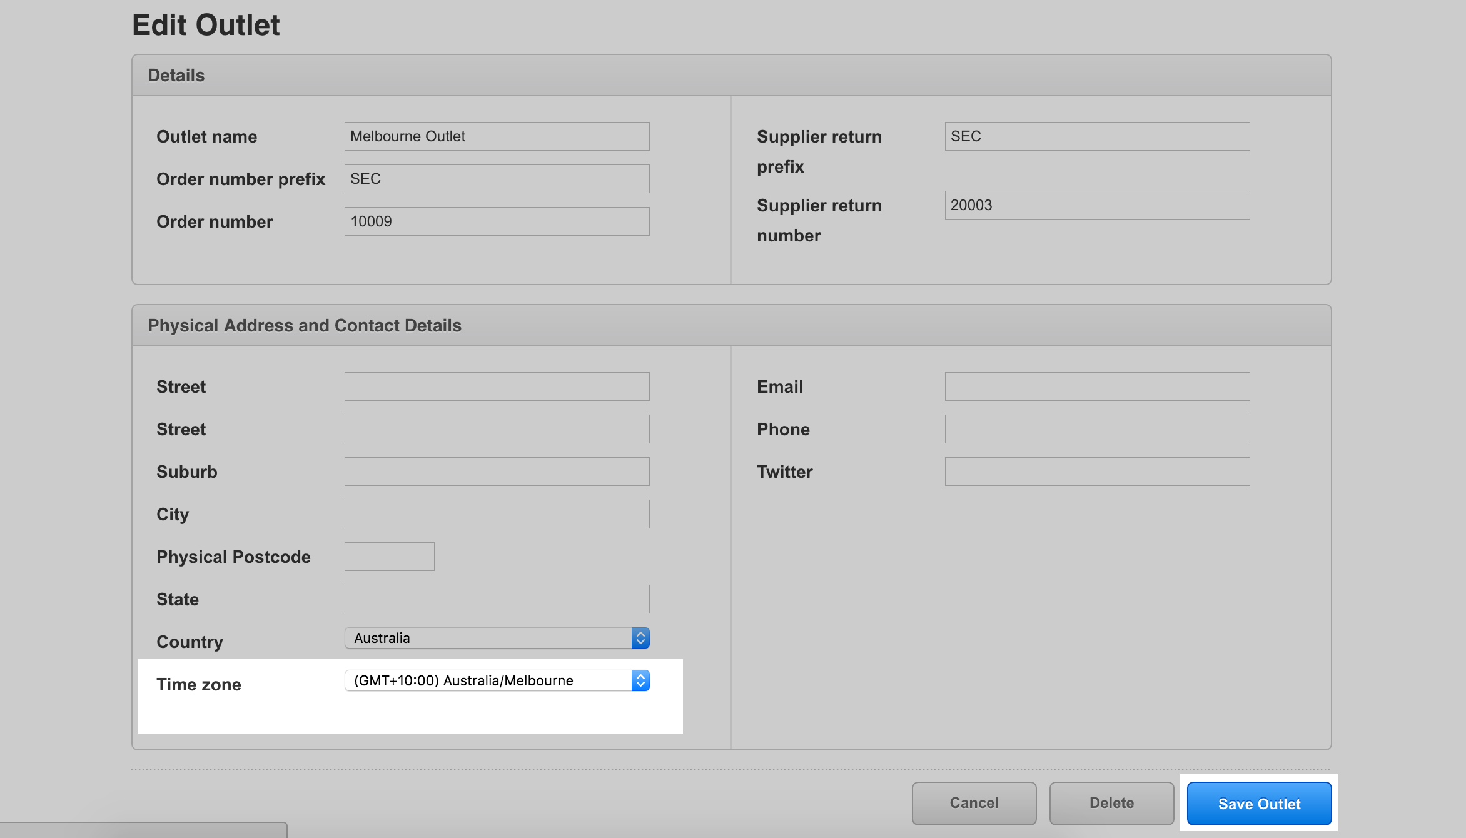Click the State input box
Image resolution: width=1466 pixels, height=838 pixels.
point(497,599)
